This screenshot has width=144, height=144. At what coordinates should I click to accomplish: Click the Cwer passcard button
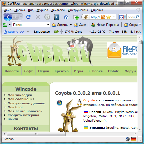[80, 25]
